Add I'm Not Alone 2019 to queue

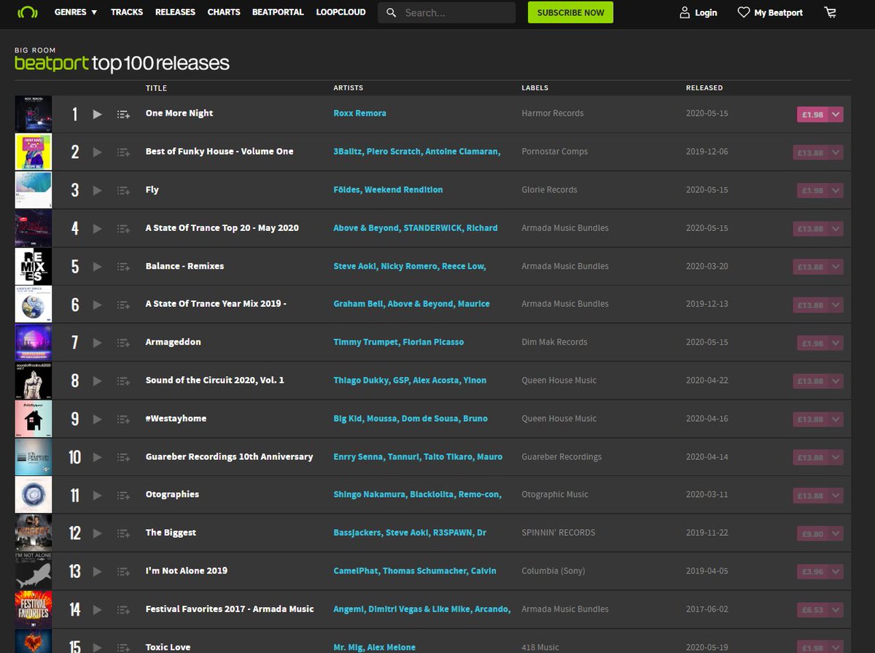click(x=123, y=571)
